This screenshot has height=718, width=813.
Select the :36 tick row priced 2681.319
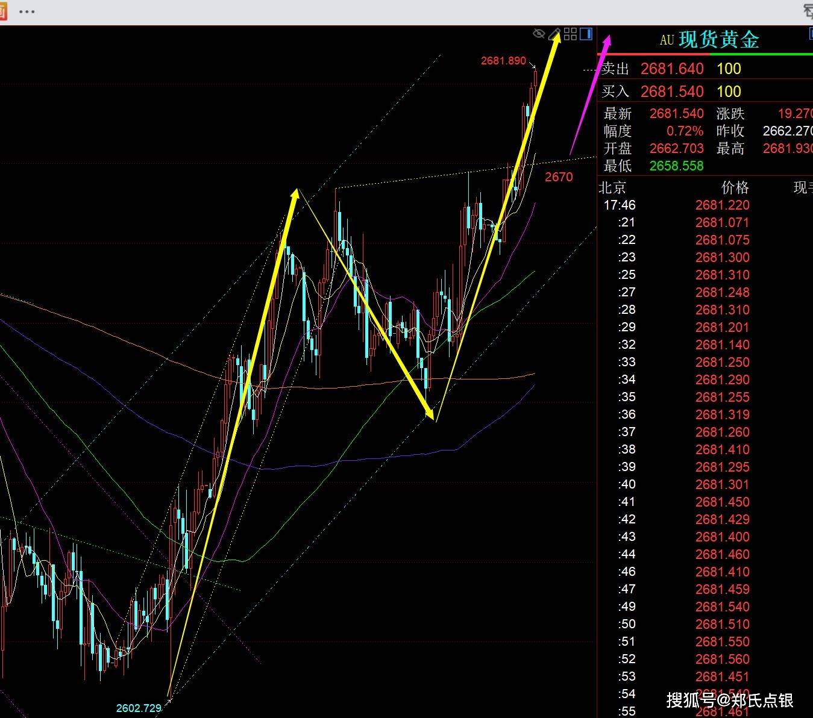coord(705,414)
